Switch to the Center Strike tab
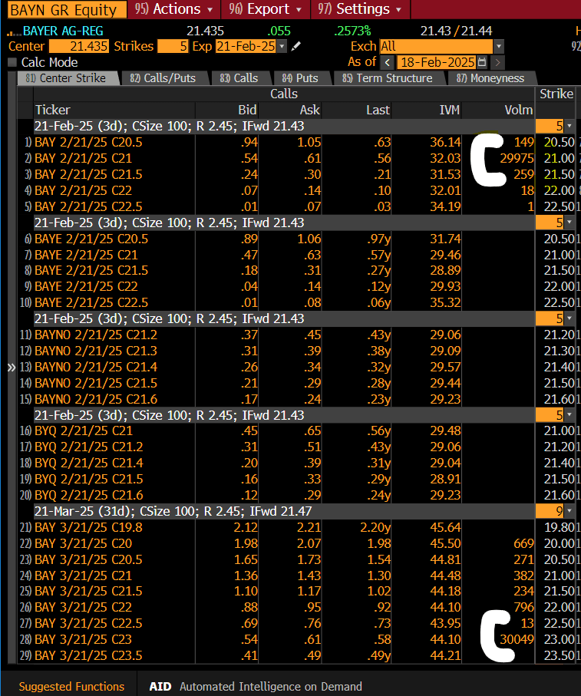This screenshot has height=696, width=581. tap(68, 78)
